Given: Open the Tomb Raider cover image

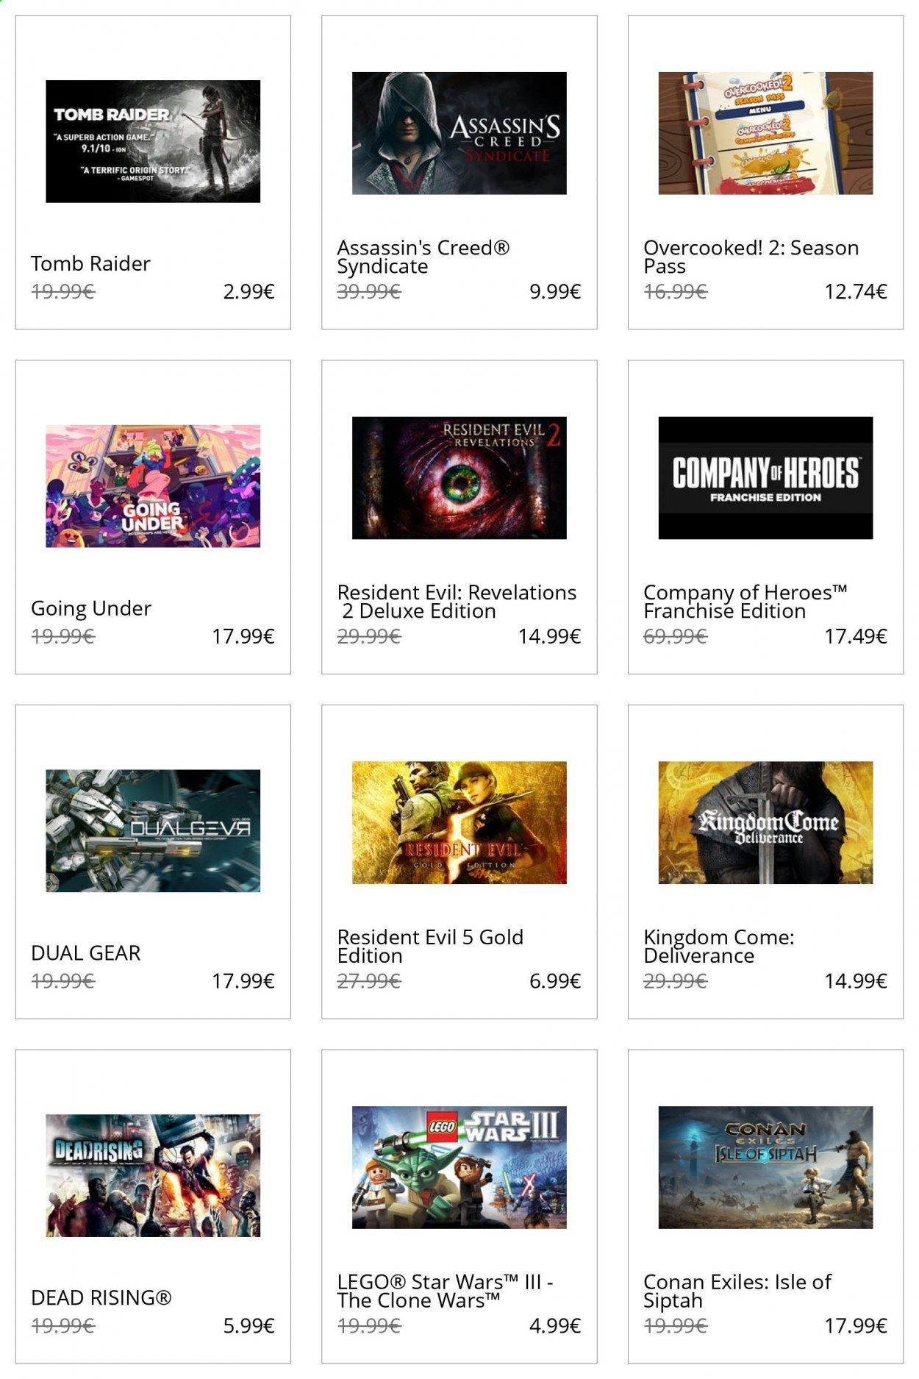Looking at the screenshot, I should [153, 141].
